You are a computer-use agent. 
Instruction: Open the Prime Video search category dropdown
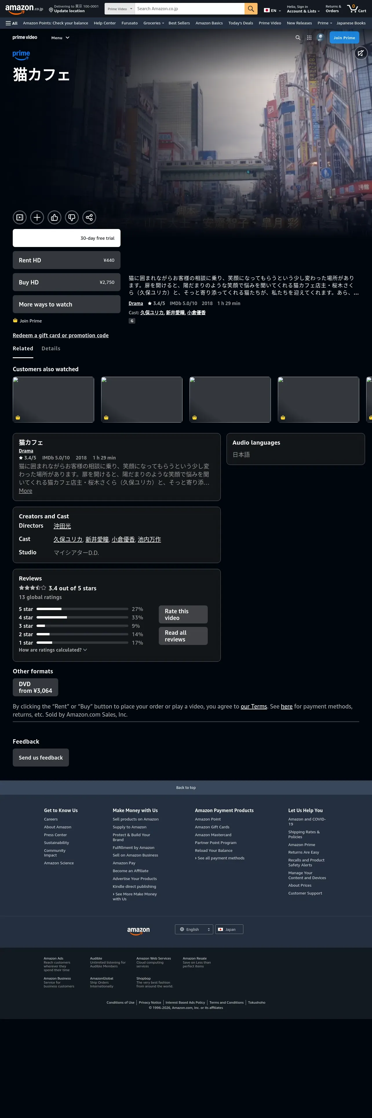coord(120,9)
